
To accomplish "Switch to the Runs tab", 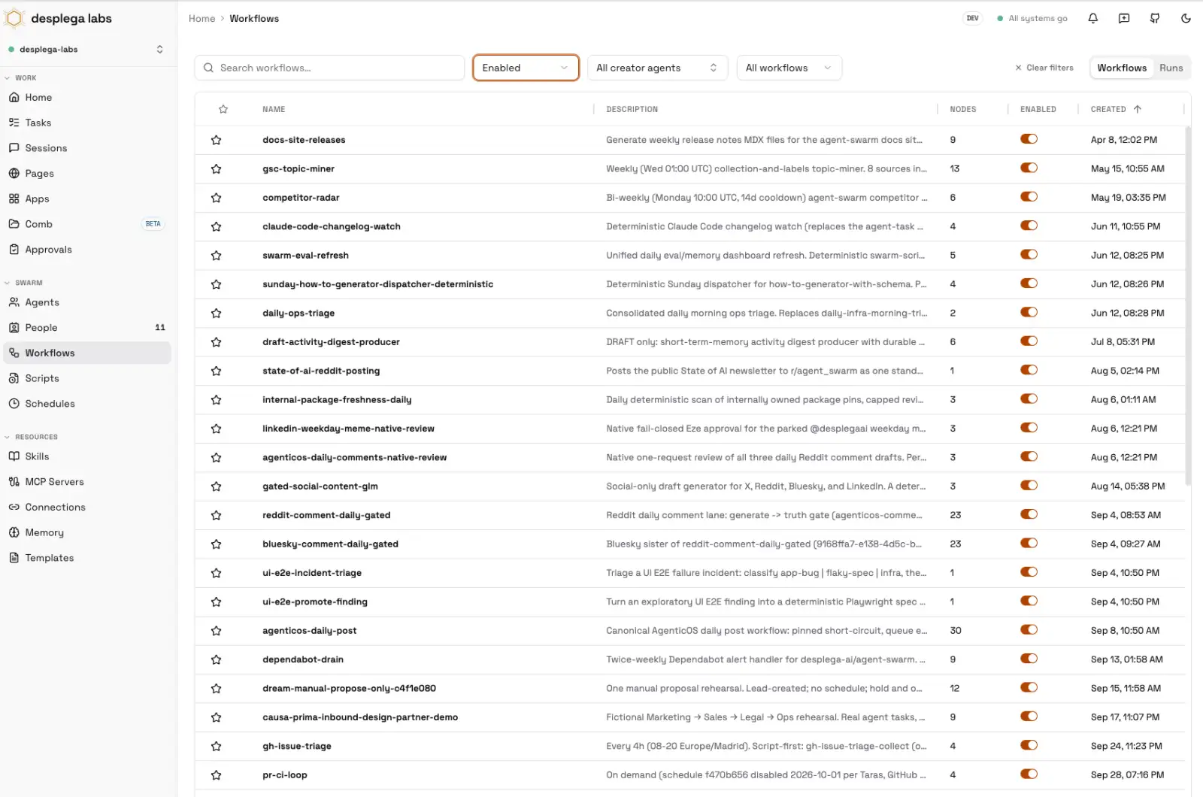I will [1171, 68].
